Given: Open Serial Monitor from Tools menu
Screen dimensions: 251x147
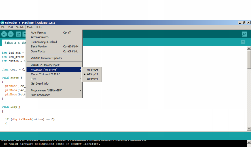Looking at the screenshot, I should (54, 47).
